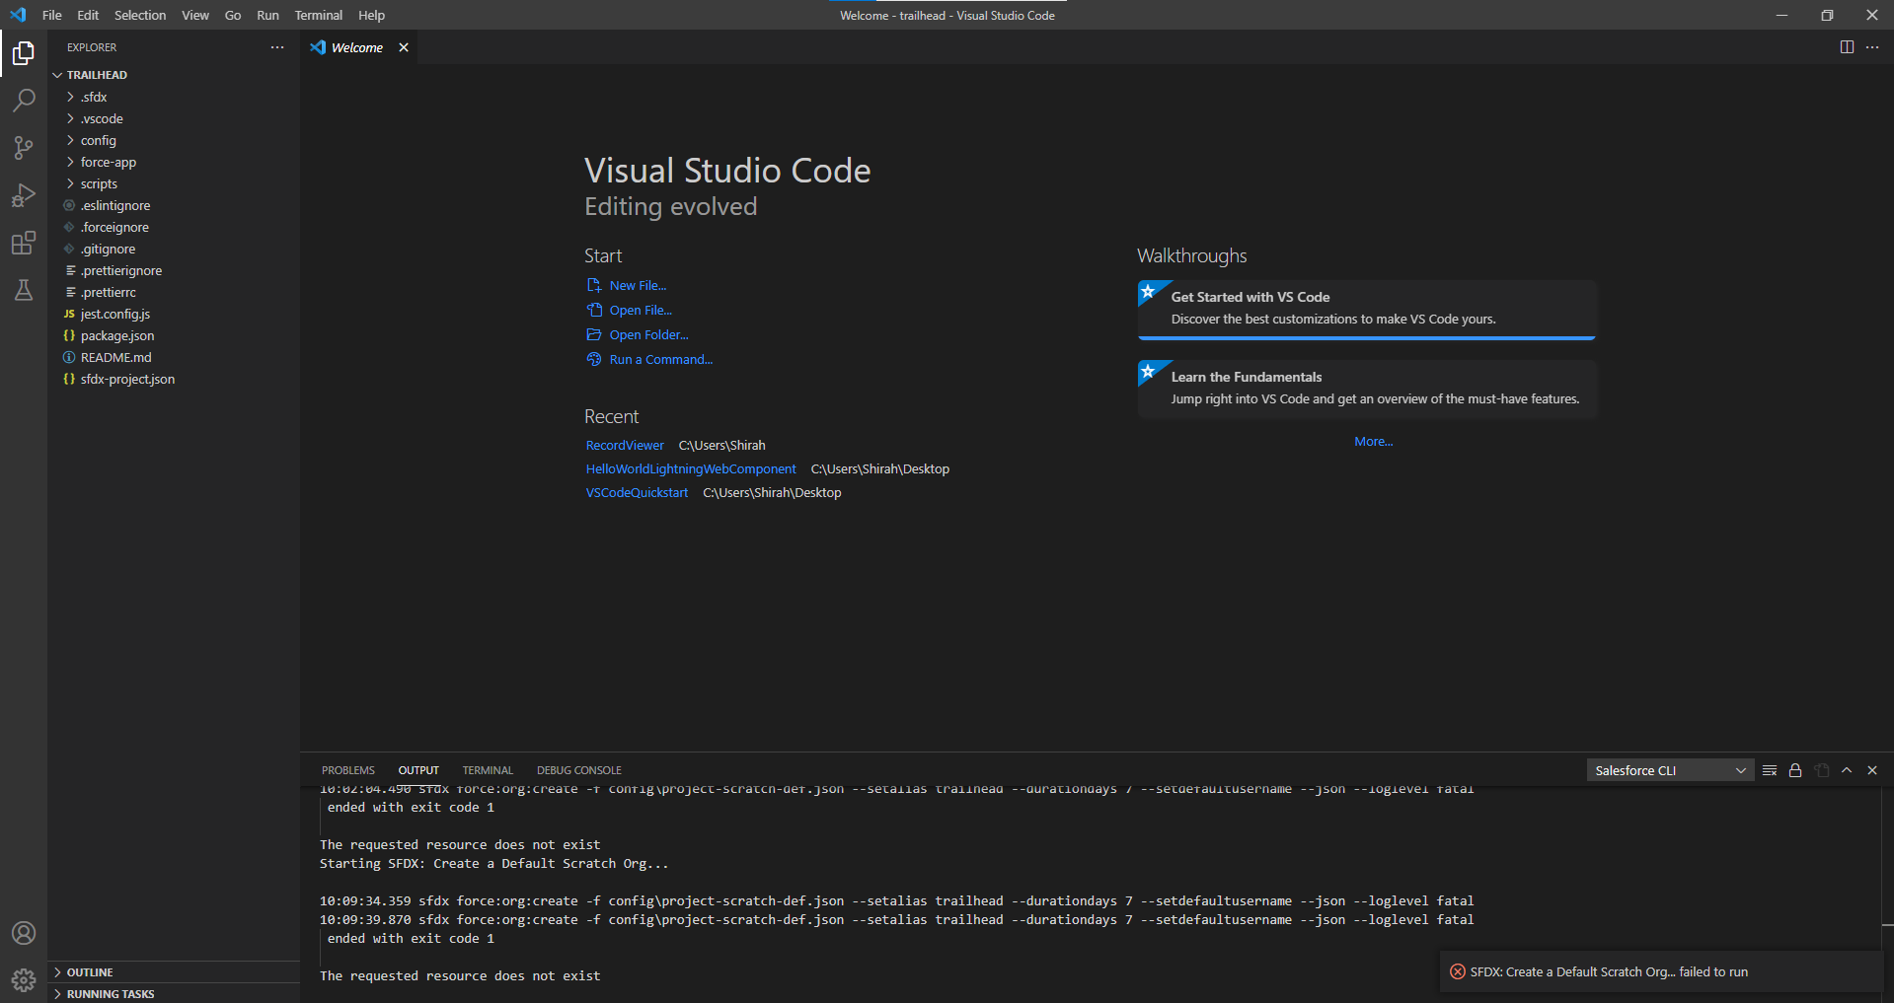
Task: Switch to the TERMINAL tab
Action: [x=488, y=770]
